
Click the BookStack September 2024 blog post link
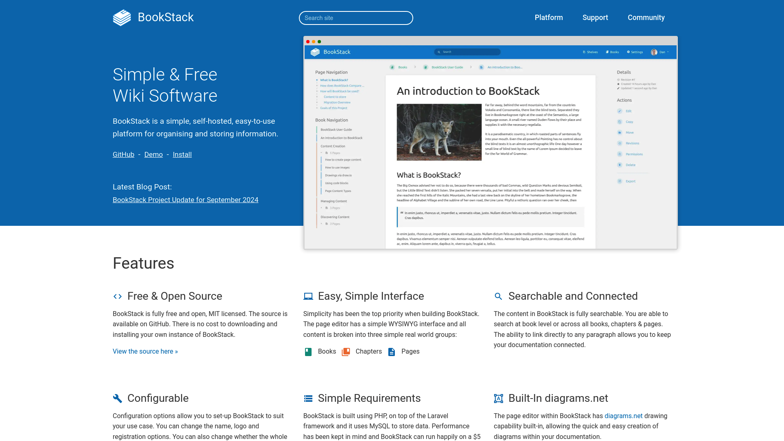[185, 200]
